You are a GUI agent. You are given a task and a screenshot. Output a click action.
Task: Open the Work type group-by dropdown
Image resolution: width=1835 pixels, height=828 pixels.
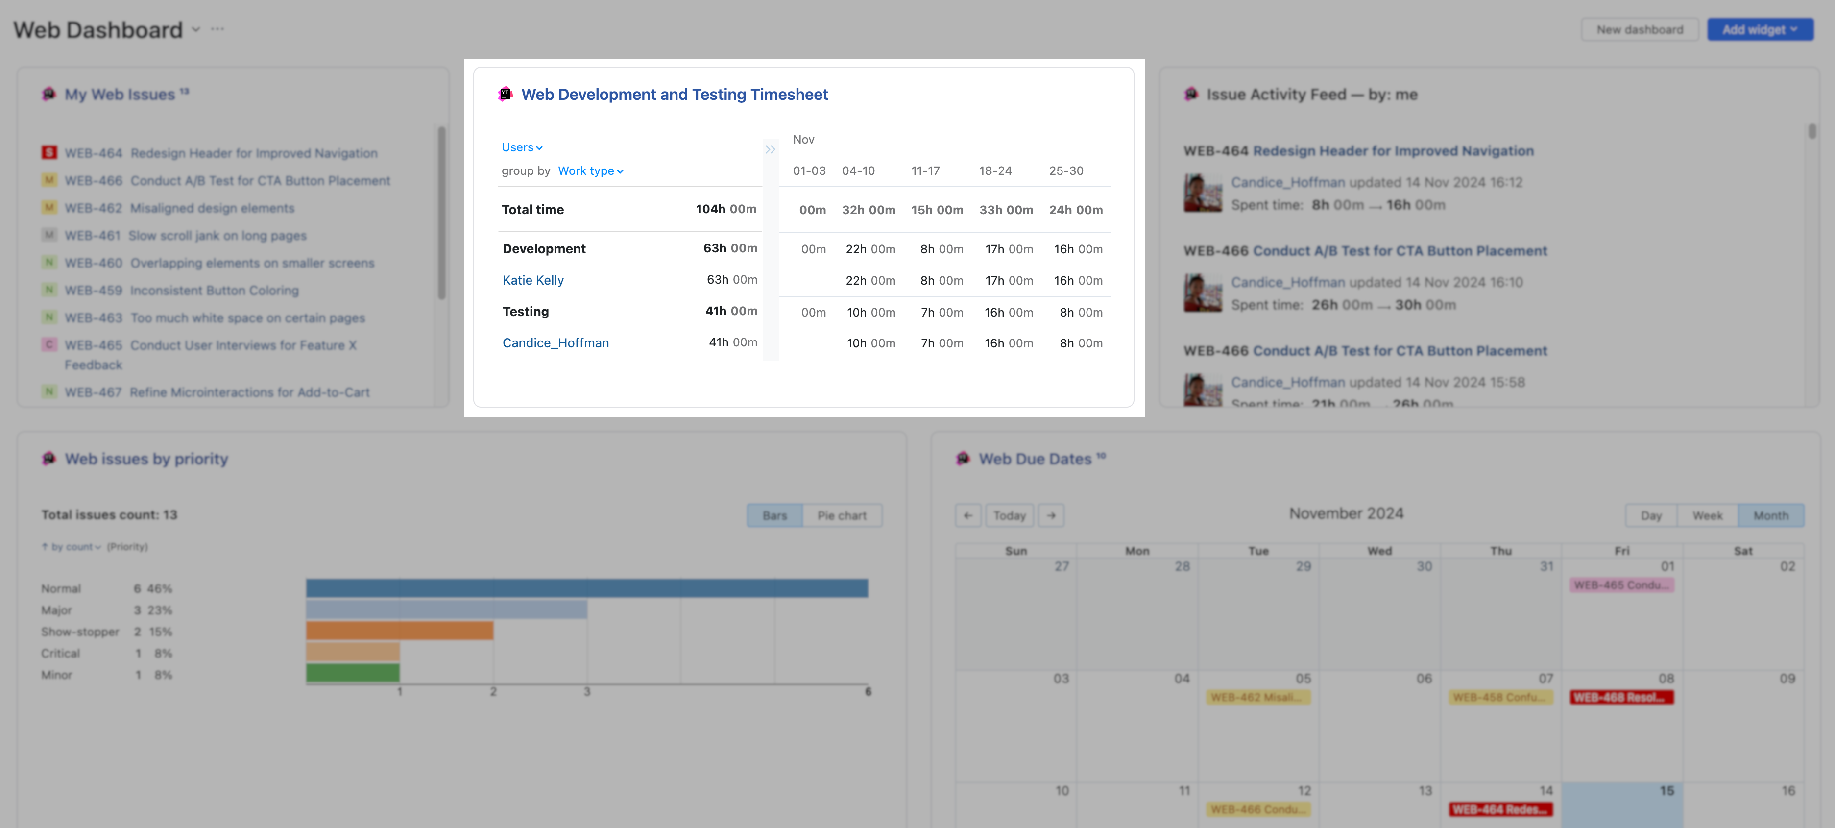point(591,171)
